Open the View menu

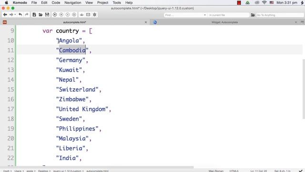[x=89, y=2]
